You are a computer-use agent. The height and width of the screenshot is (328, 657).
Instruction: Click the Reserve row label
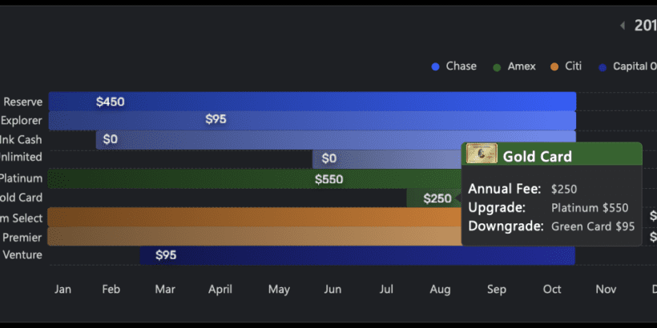pyautogui.click(x=23, y=102)
